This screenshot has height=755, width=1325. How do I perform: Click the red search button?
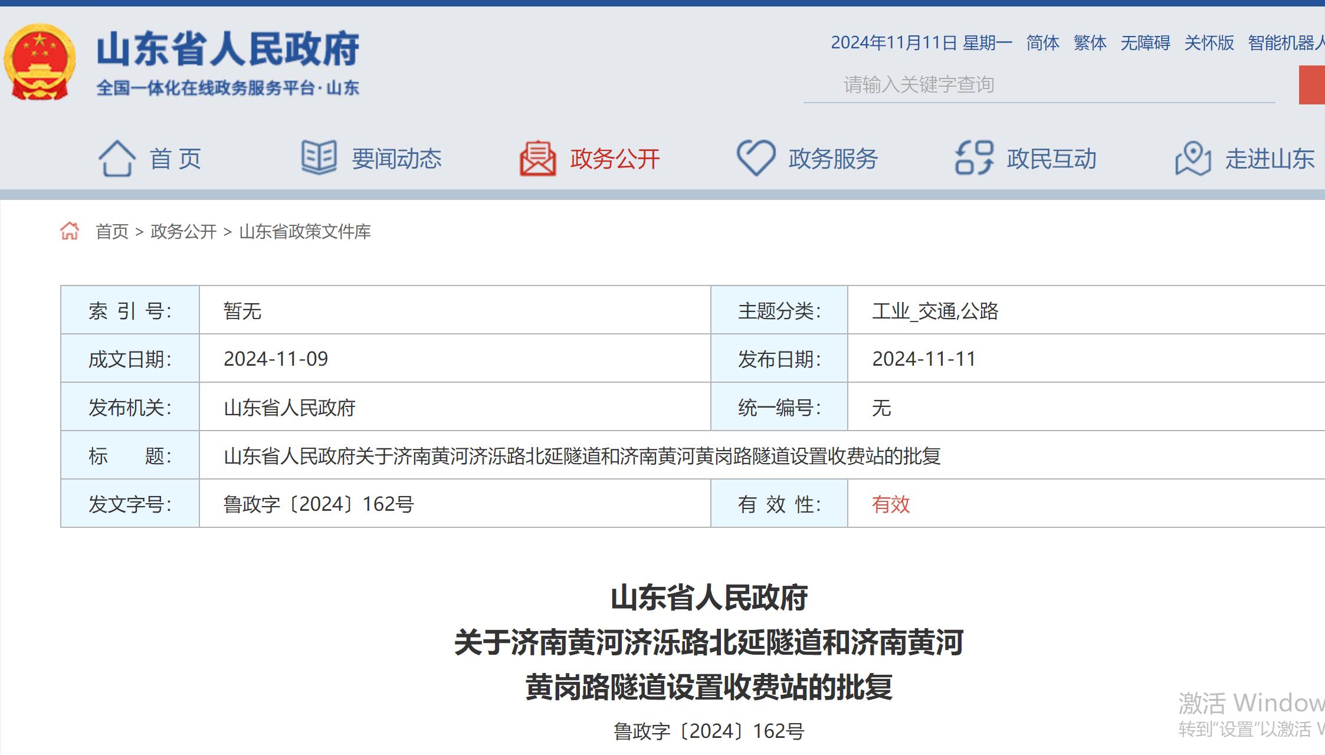[x=1312, y=85]
